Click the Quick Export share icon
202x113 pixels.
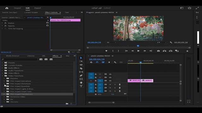click(189, 8)
